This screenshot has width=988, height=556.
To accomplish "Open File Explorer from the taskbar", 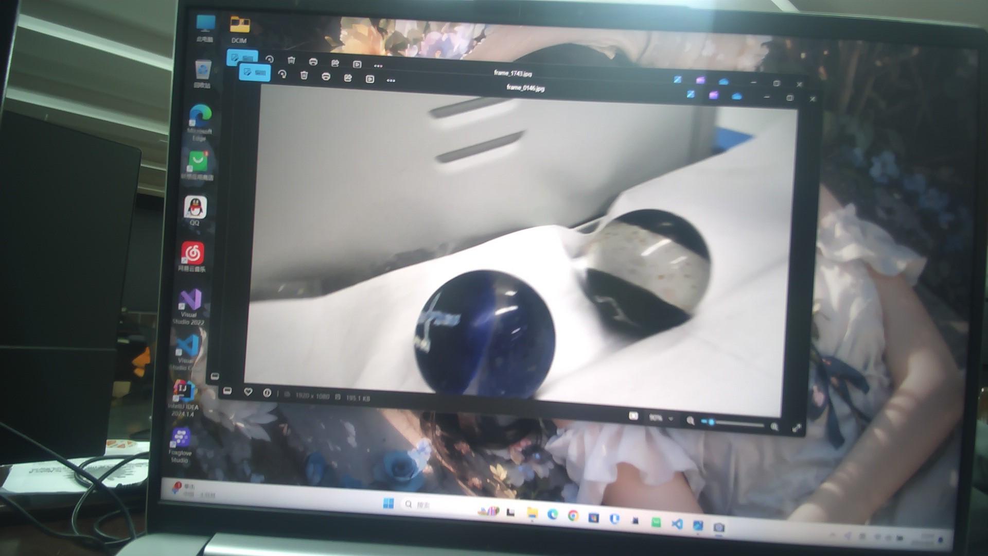I will click(x=532, y=513).
